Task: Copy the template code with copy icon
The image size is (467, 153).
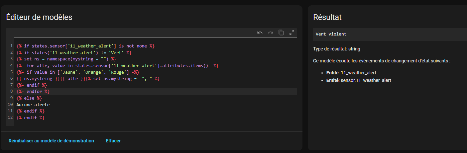Action: [x=281, y=33]
